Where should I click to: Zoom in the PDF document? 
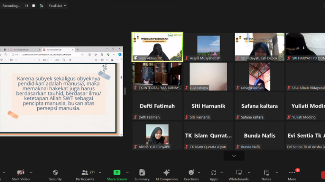tap(39, 60)
